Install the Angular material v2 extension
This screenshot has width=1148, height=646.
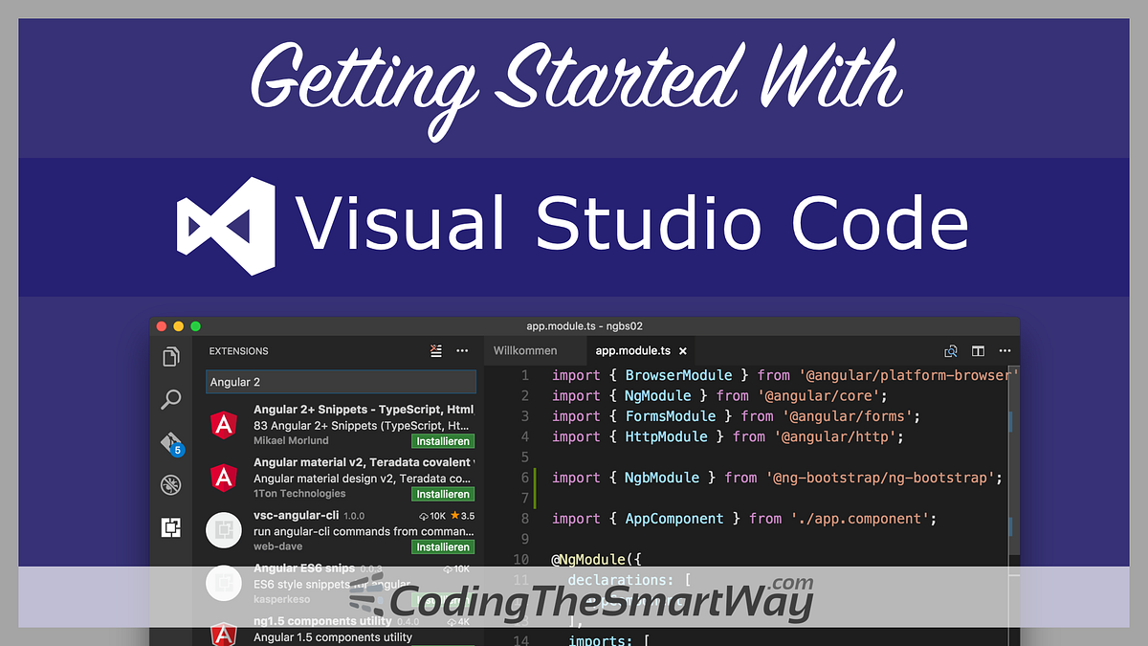[443, 494]
